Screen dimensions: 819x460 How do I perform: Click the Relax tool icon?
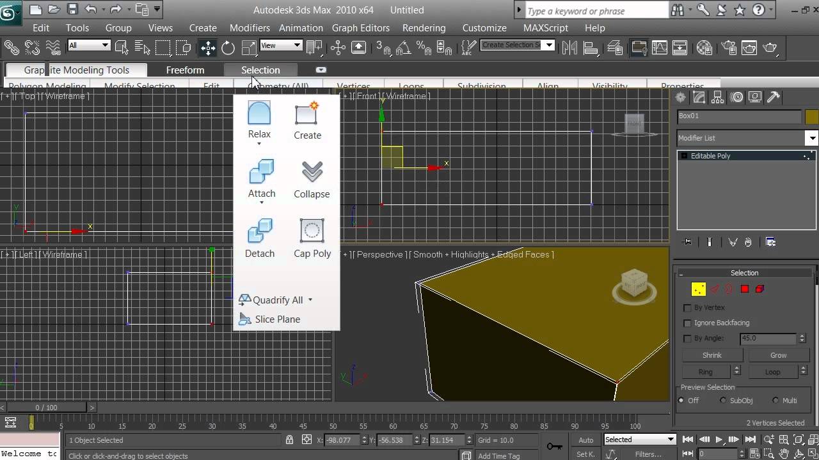[x=259, y=112]
